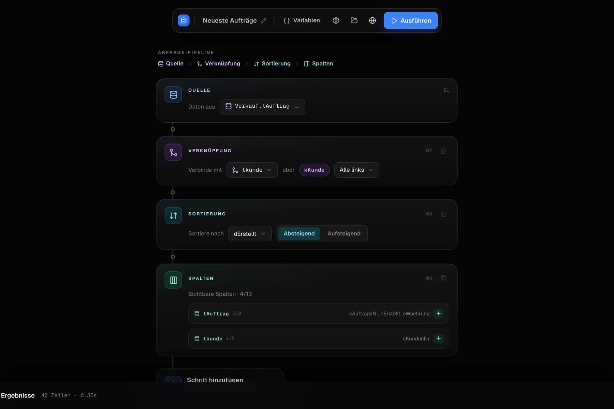Open the dErstellt sort column dropdown
The image size is (614, 409).
pyautogui.click(x=250, y=234)
